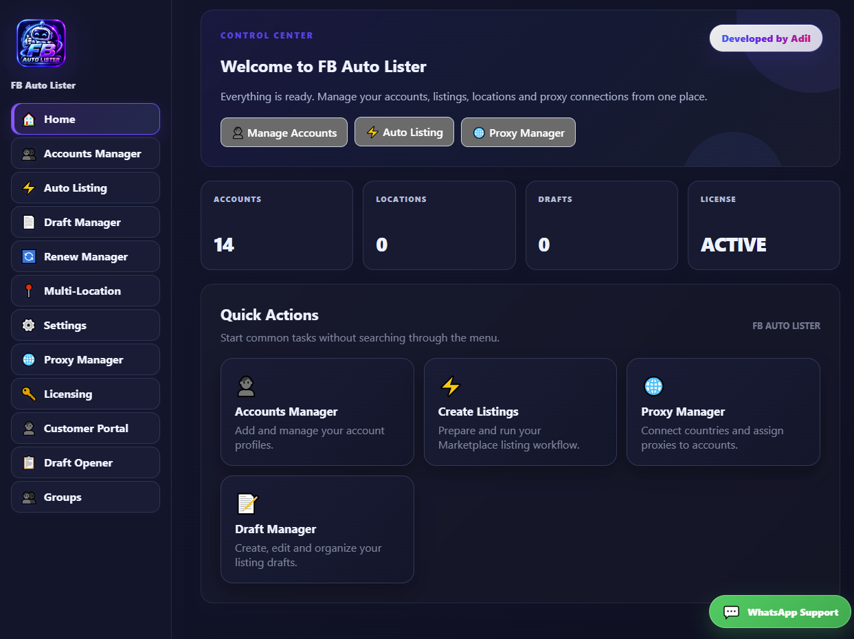Click the refresh icon beside Renew Manager
The image size is (854, 639).
point(29,257)
